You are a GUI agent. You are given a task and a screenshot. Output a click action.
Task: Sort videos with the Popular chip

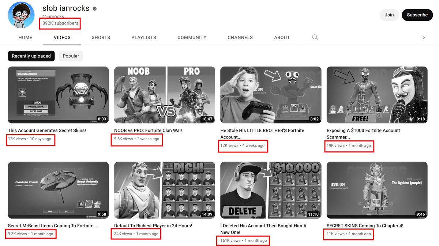coord(71,56)
